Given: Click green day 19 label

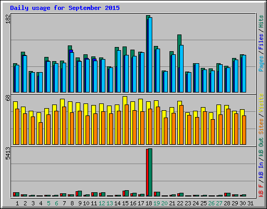Looking at the screenshot, I should [156, 203].
